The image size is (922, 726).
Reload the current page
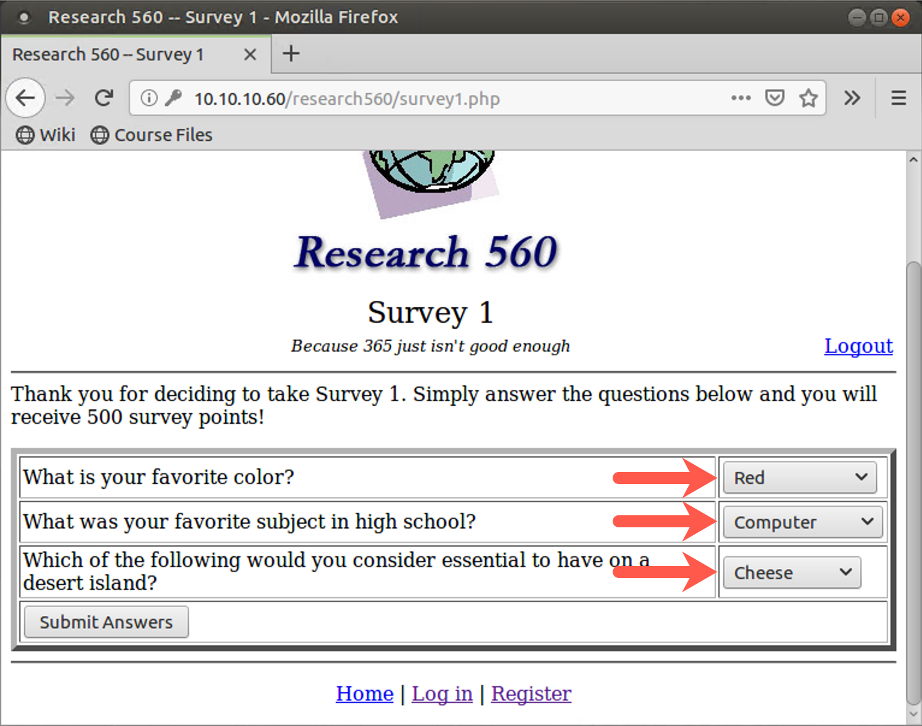(x=104, y=98)
